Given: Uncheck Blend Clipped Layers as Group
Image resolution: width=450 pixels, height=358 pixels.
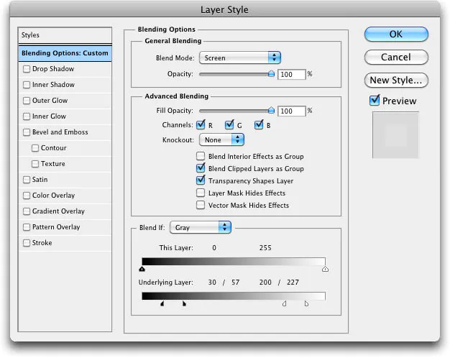Looking at the screenshot, I should [201, 168].
